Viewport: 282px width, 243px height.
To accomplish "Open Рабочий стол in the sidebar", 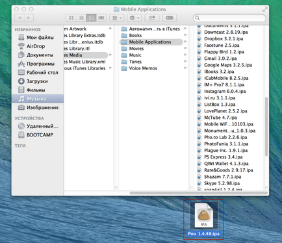I will [38, 73].
